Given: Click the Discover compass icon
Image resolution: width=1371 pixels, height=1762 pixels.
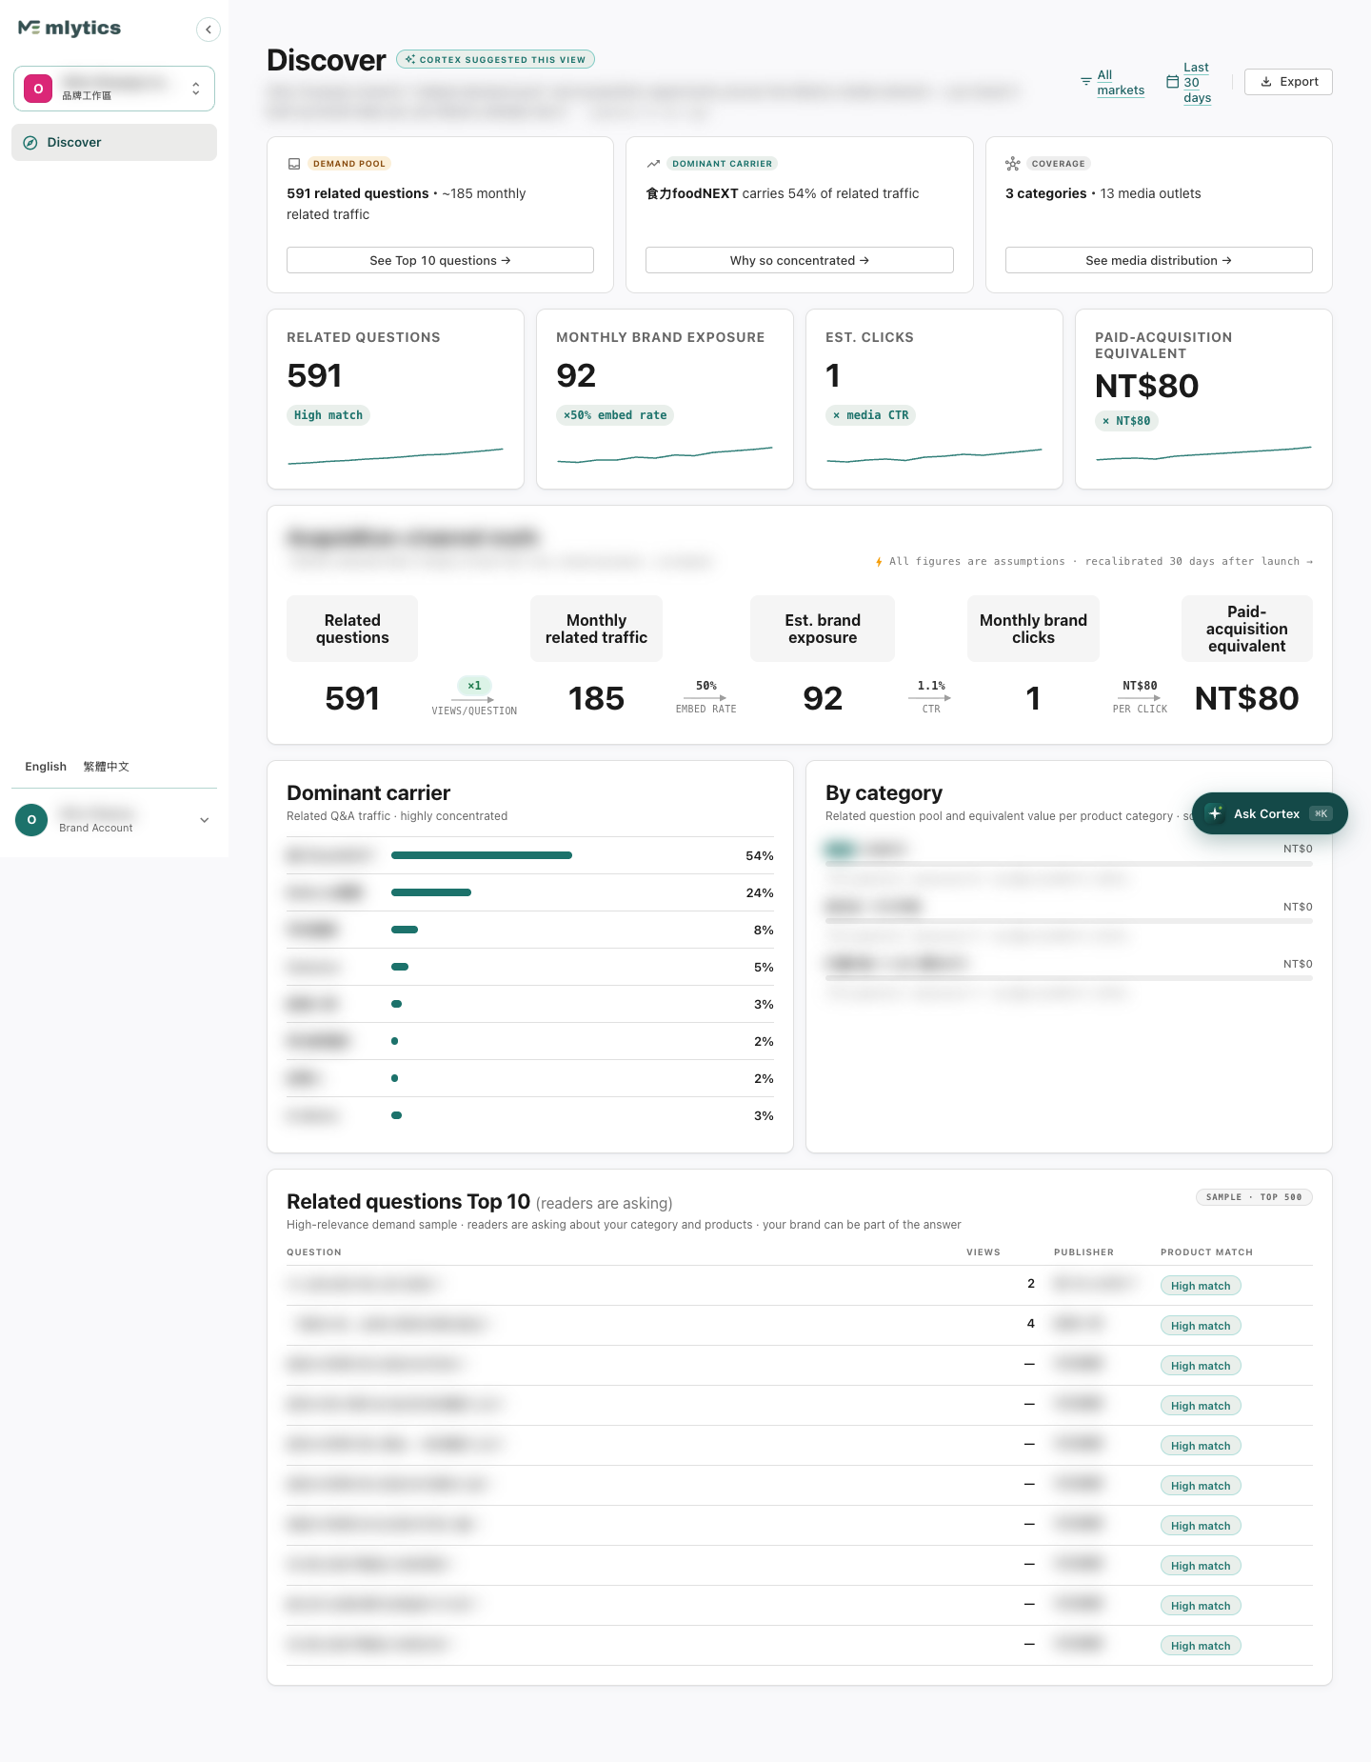Looking at the screenshot, I should [30, 143].
